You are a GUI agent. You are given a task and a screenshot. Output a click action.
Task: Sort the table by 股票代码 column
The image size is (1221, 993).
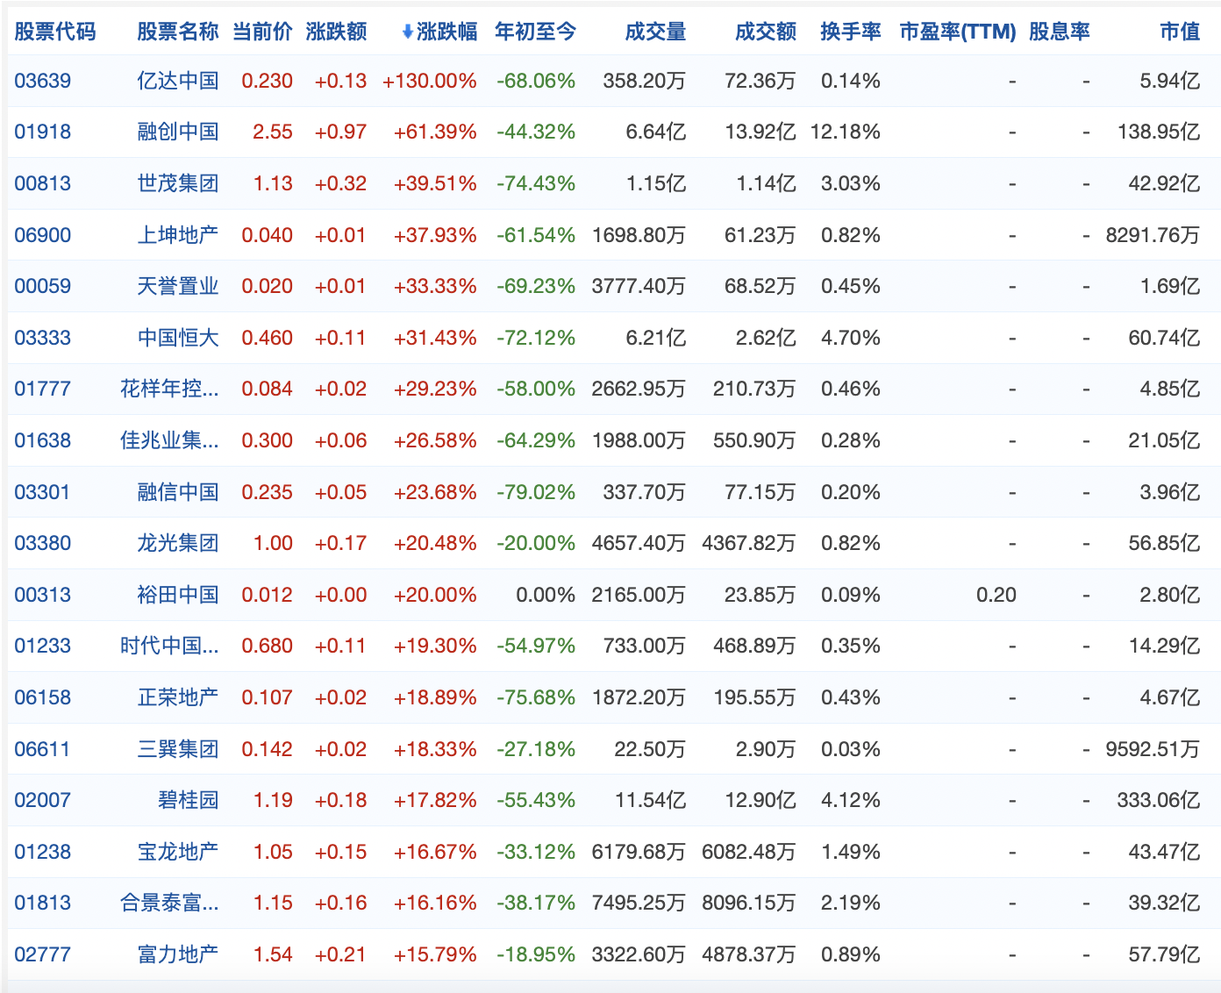pos(55,32)
